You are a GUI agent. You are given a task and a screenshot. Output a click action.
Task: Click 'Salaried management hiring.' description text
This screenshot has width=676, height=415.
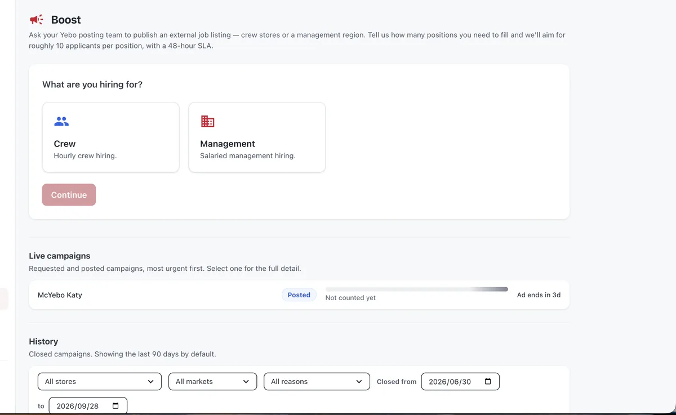[x=248, y=156]
